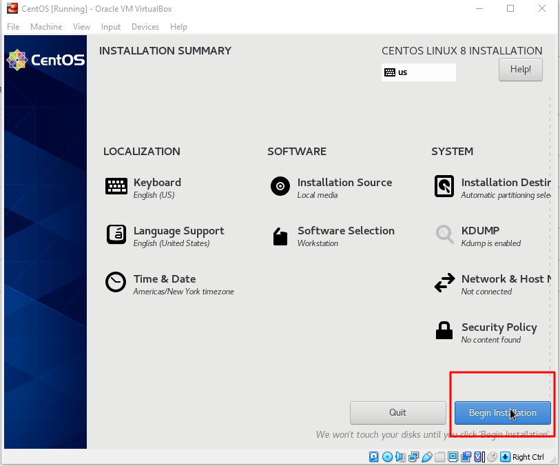Close the VirtualBox window
The height and width of the screenshot is (466, 560).
point(542,8)
